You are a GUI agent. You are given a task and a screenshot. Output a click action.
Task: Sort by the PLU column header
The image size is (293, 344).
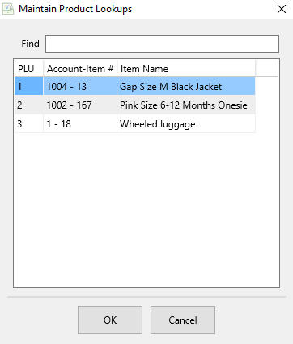click(x=29, y=69)
